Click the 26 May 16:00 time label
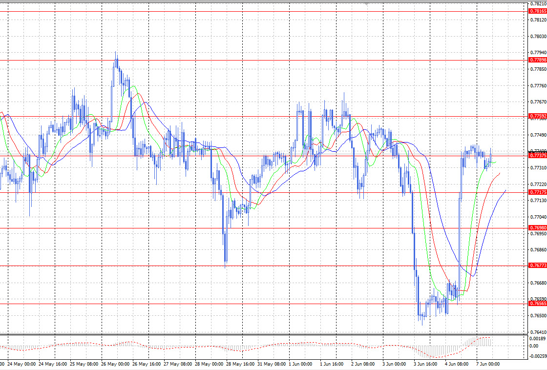547x370 pixels. coord(147,364)
